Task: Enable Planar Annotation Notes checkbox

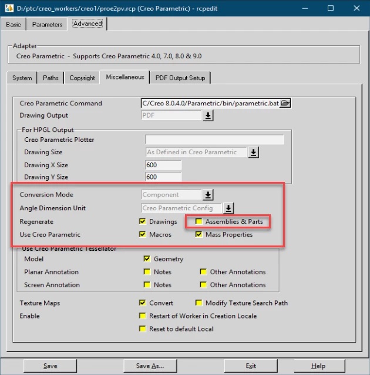Action: [147, 272]
